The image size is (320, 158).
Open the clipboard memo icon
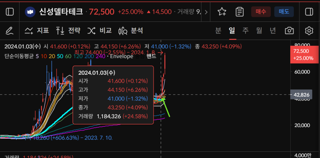(240, 12)
